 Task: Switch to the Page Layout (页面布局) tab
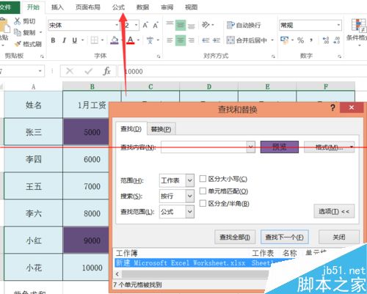[x=88, y=7]
